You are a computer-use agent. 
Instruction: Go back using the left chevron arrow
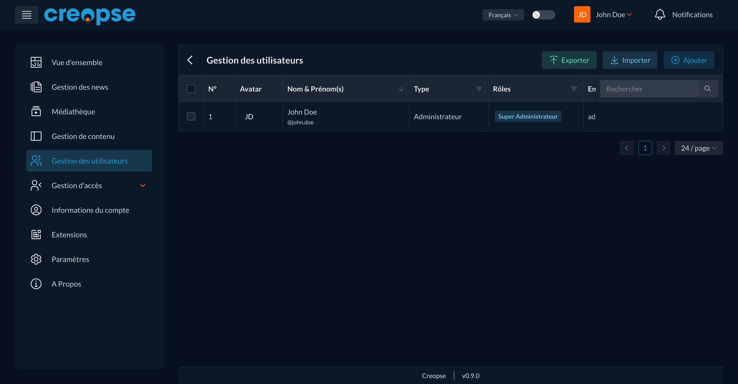coord(190,60)
